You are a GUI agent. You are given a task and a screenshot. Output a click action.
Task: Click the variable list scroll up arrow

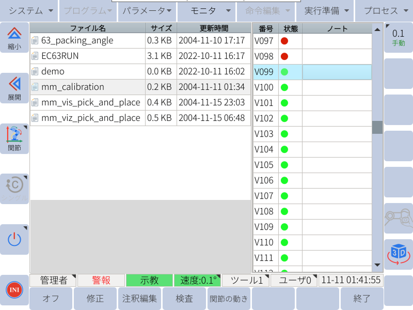tap(377, 29)
